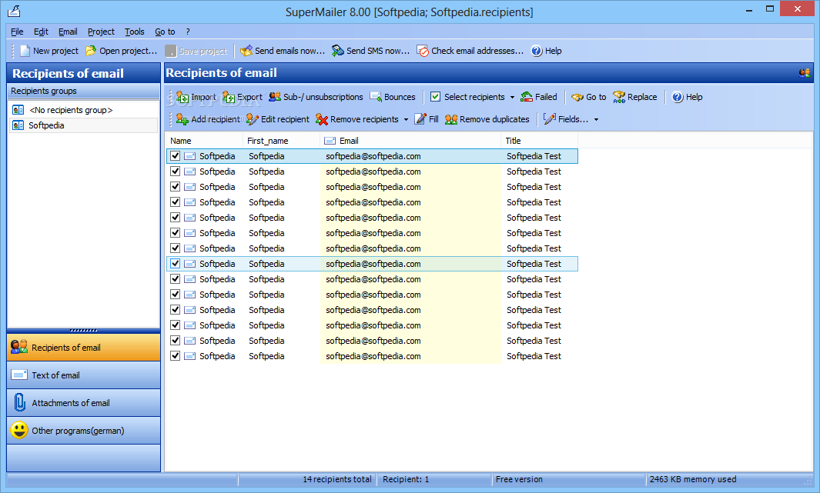Click "14 recipients total" in status bar
The width and height of the screenshot is (820, 493).
coord(336,479)
